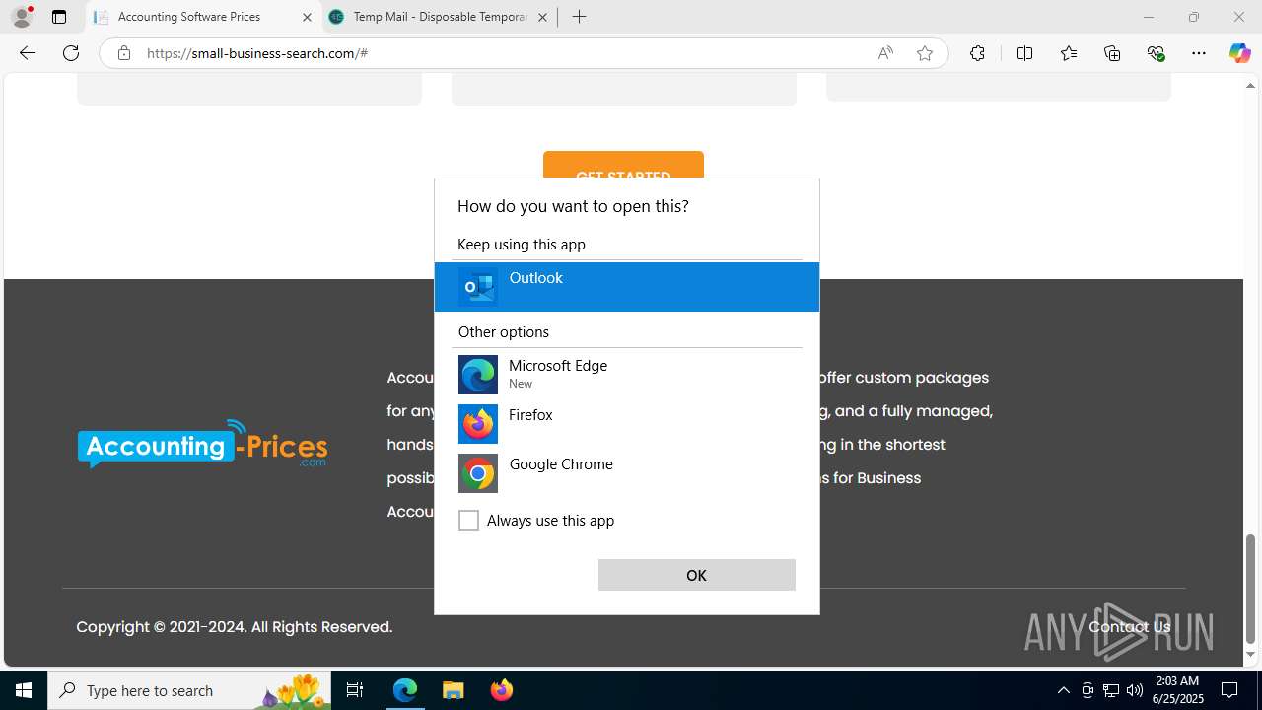The height and width of the screenshot is (710, 1262).
Task: Click the Google Chrome icon in the dialog
Action: [478, 473]
